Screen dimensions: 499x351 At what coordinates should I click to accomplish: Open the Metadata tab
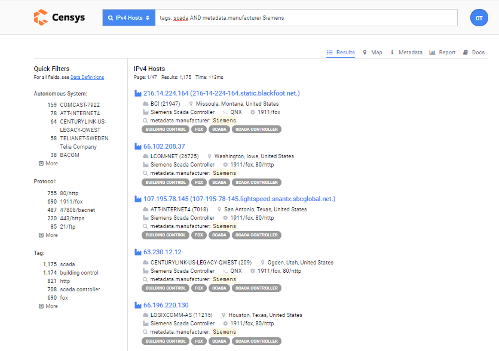point(406,53)
